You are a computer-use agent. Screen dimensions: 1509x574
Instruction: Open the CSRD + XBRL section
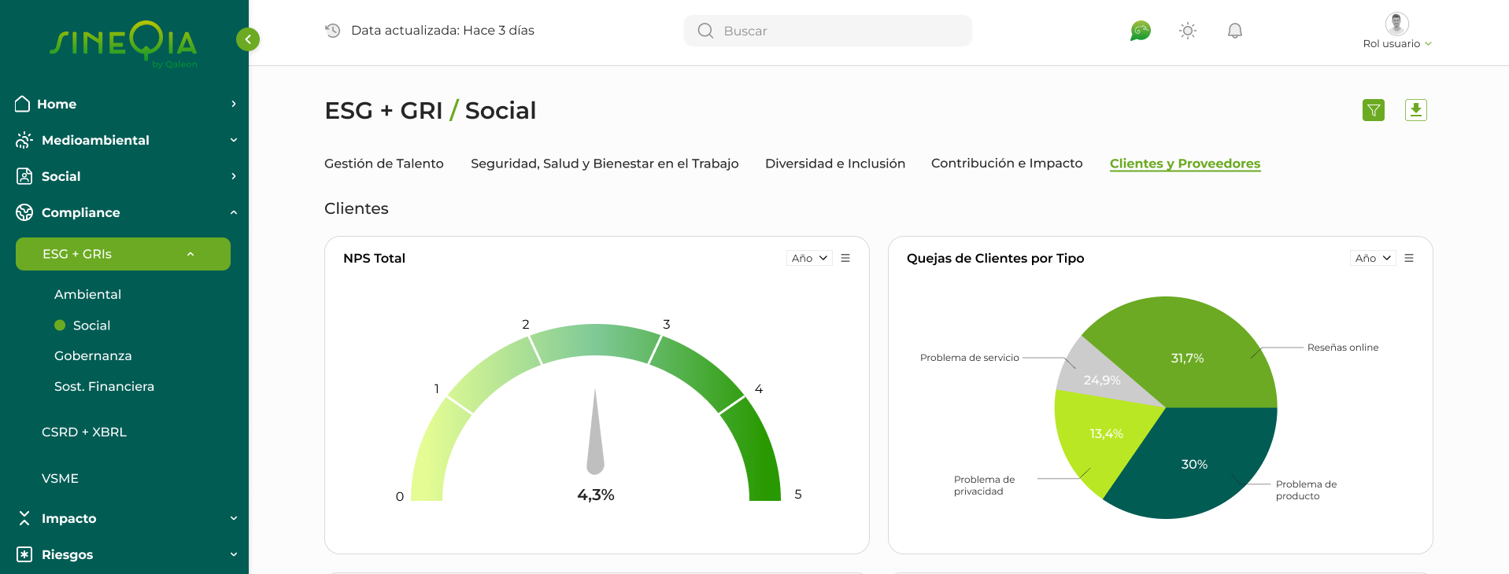(x=84, y=432)
